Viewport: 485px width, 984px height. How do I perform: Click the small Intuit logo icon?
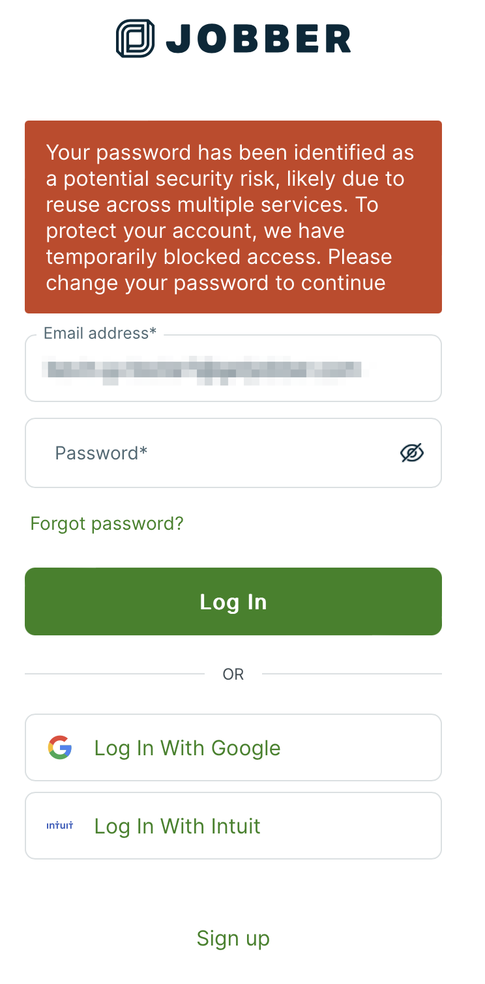60,826
